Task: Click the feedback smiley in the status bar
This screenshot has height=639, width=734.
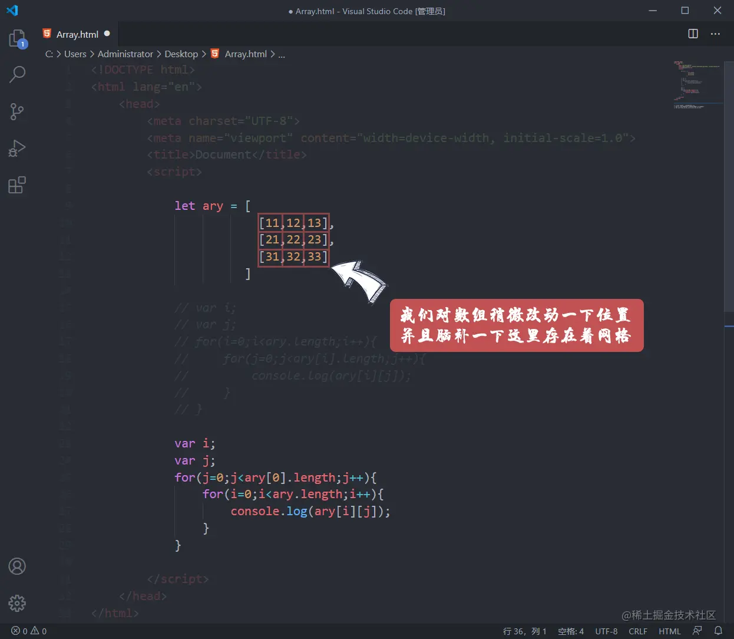Action: point(697,631)
